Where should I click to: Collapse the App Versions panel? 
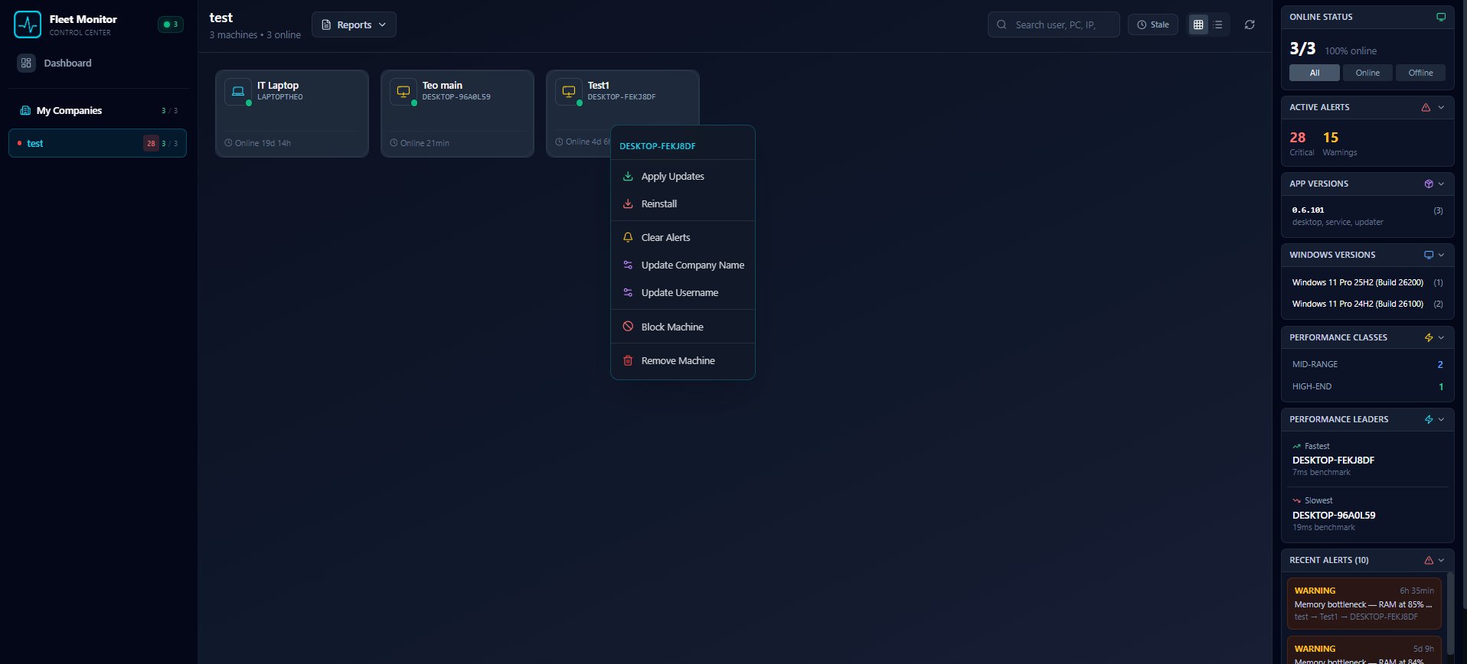pos(1441,184)
